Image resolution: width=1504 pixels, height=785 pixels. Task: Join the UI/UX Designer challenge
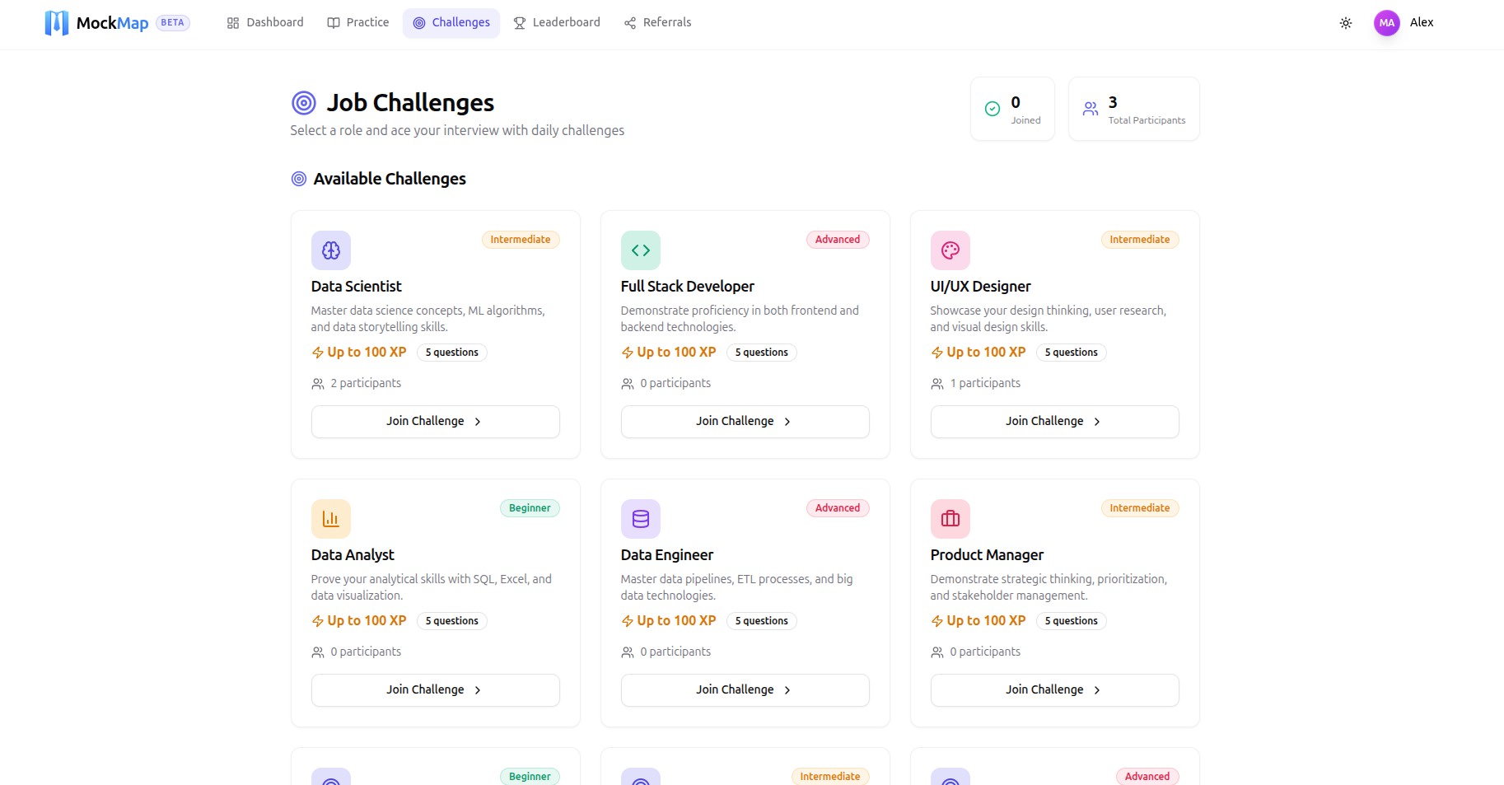(x=1055, y=422)
